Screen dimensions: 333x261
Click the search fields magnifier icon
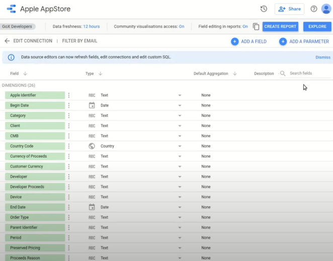(x=283, y=73)
